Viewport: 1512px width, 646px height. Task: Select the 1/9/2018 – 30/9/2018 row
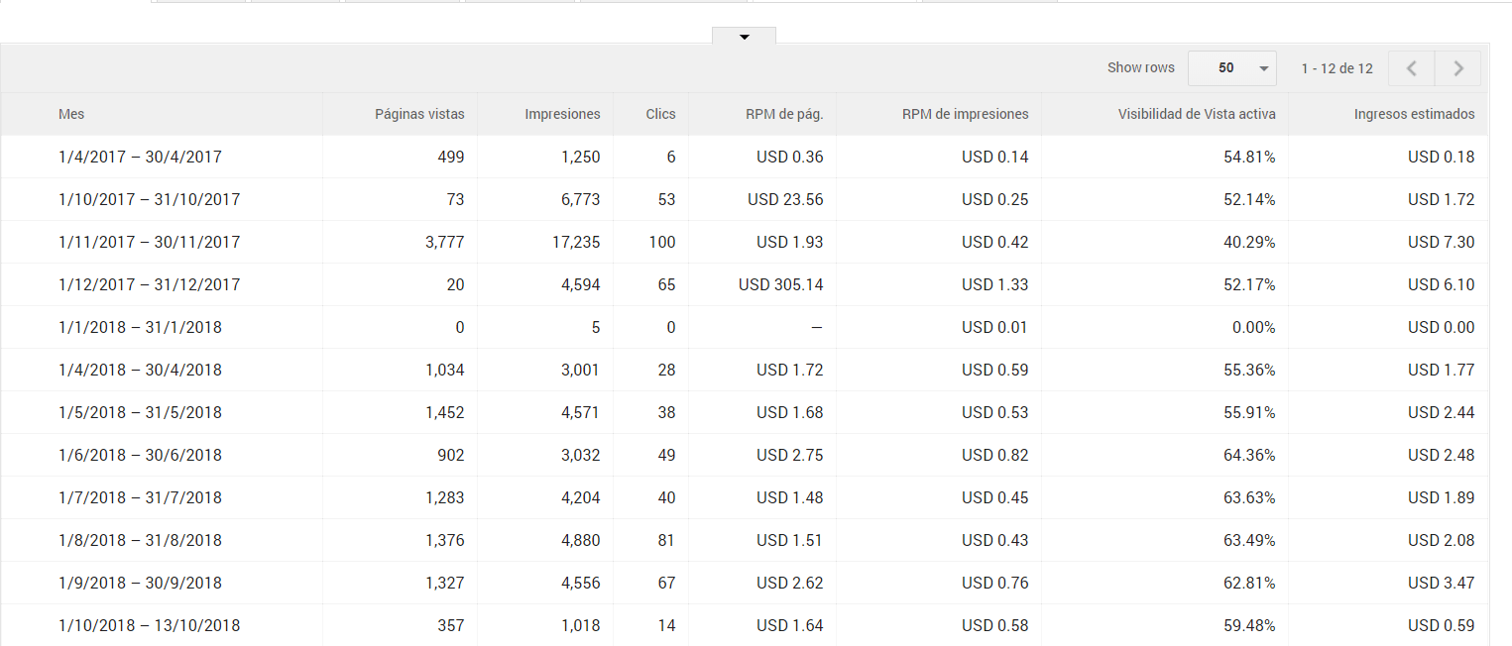click(140, 583)
